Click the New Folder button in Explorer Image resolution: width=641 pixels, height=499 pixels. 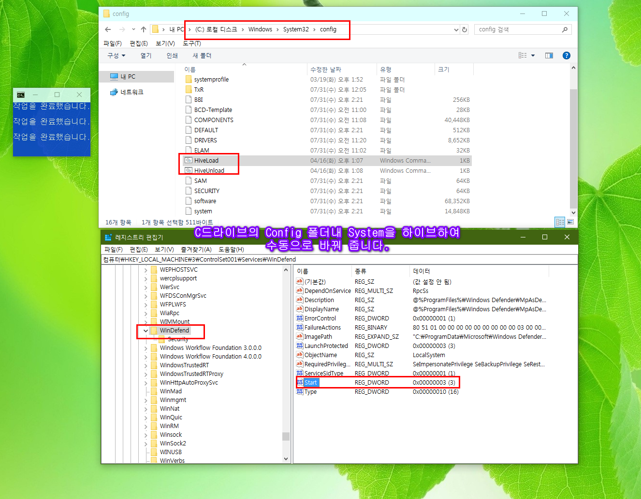click(202, 55)
